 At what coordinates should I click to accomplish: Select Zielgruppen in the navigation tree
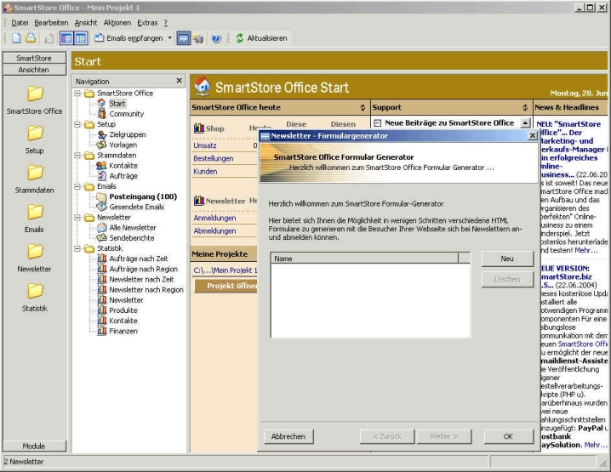[127, 134]
